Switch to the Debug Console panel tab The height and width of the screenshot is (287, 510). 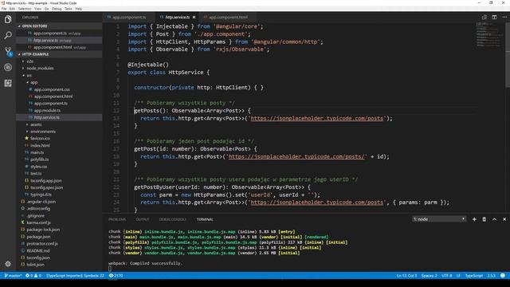[x=173, y=219]
